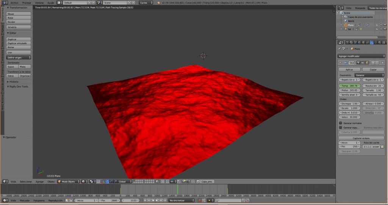Play the animation forward
This screenshot has width=388, height=205.
tap(157, 200)
